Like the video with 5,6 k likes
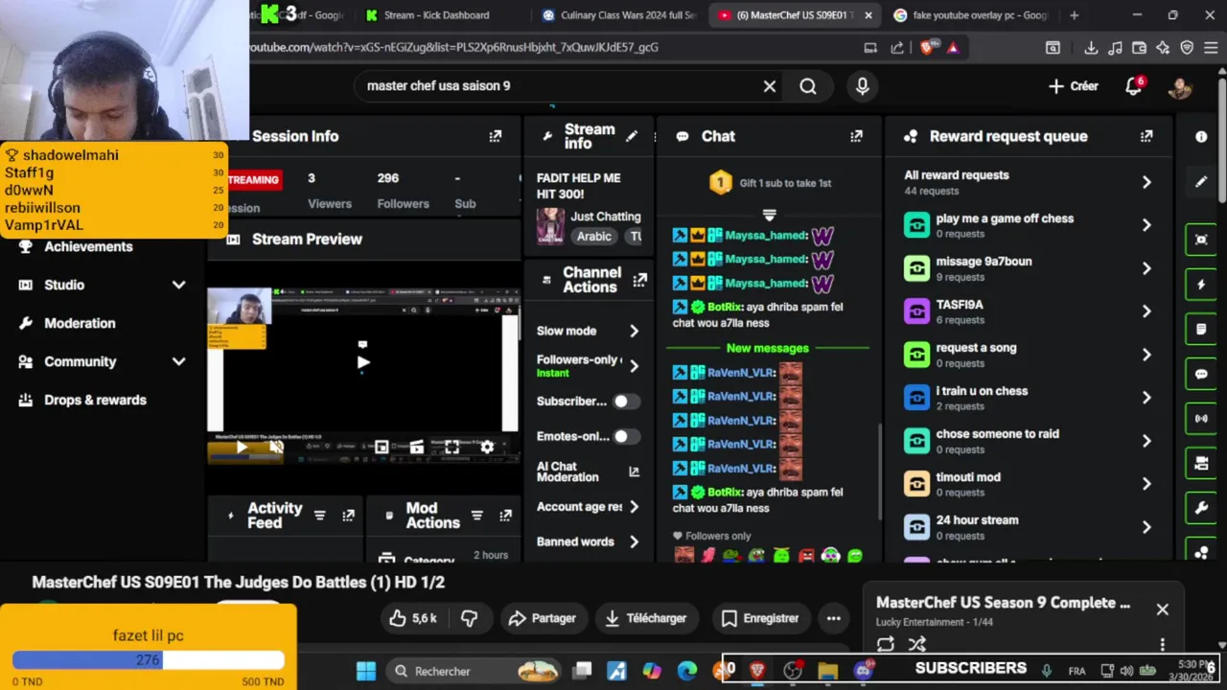1227x690 pixels. click(x=413, y=618)
